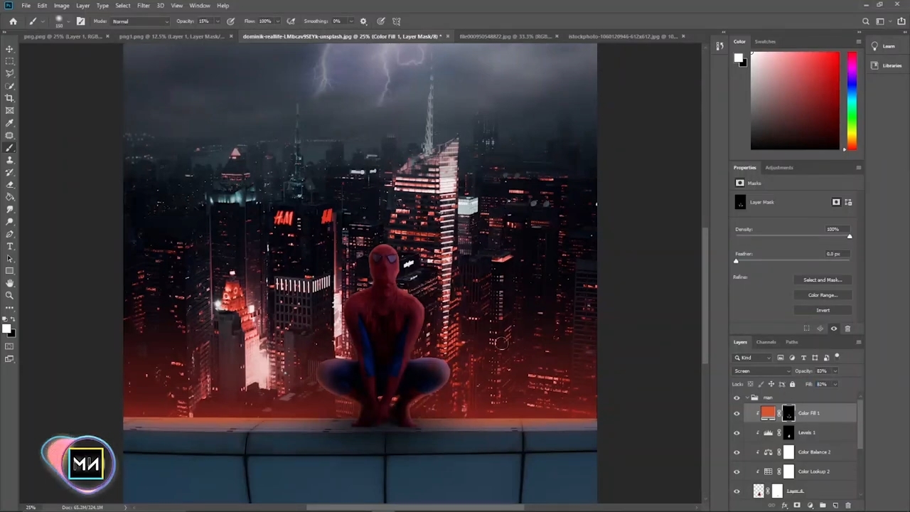Image resolution: width=910 pixels, height=512 pixels.
Task: Delete layer using trash icon
Action: [x=847, y=506]
